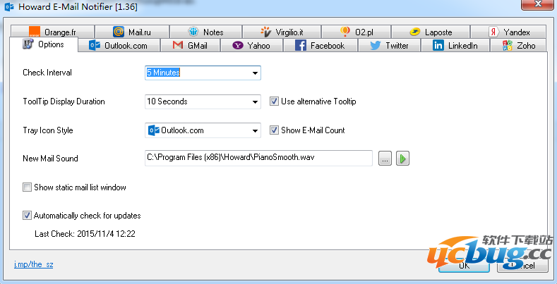Confirm settings with OK button
The height and width of the screenshot is (284, 557).
pos(464,265)
